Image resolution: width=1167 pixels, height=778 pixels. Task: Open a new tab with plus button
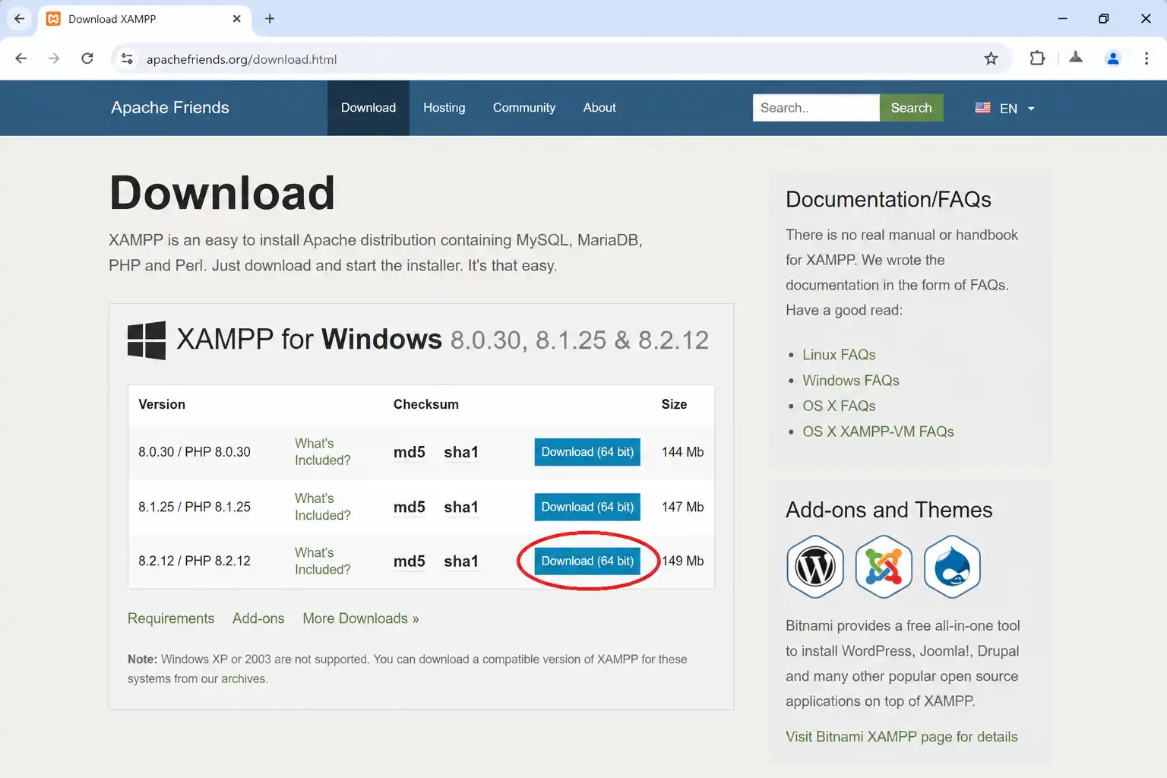point(270,19)
